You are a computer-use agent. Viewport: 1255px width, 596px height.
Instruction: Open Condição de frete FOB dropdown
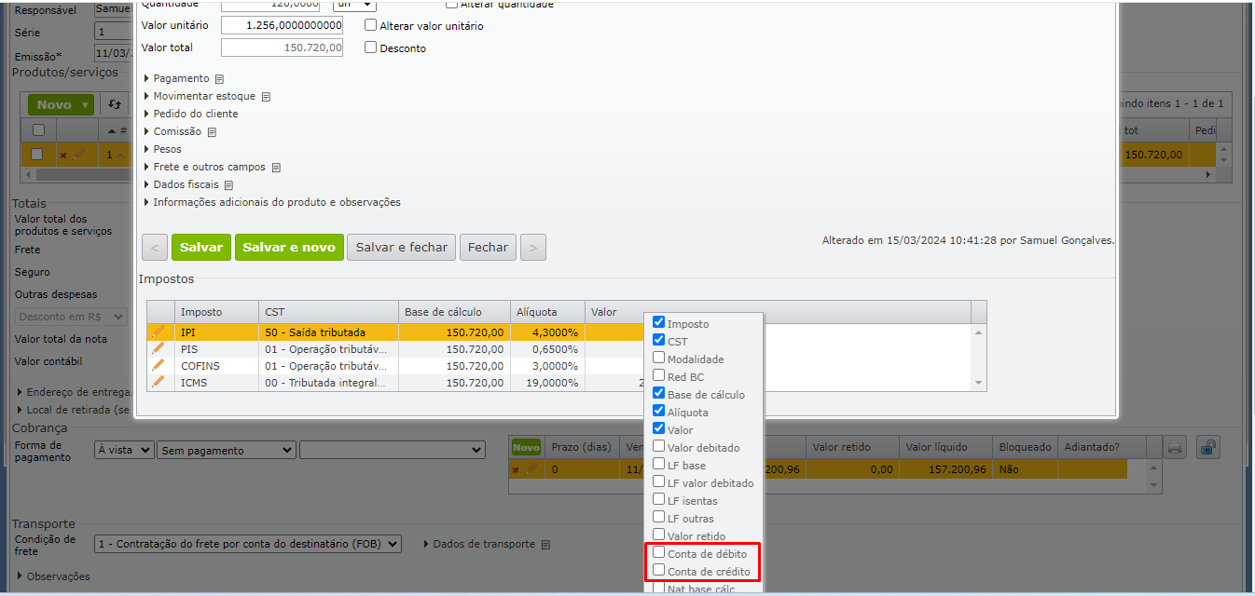pyautogui.click(x=248, y=544)
